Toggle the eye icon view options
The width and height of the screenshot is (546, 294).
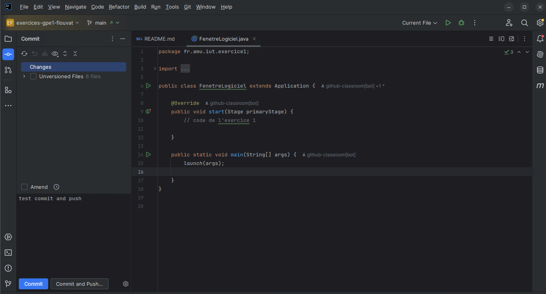pos(55,54)
